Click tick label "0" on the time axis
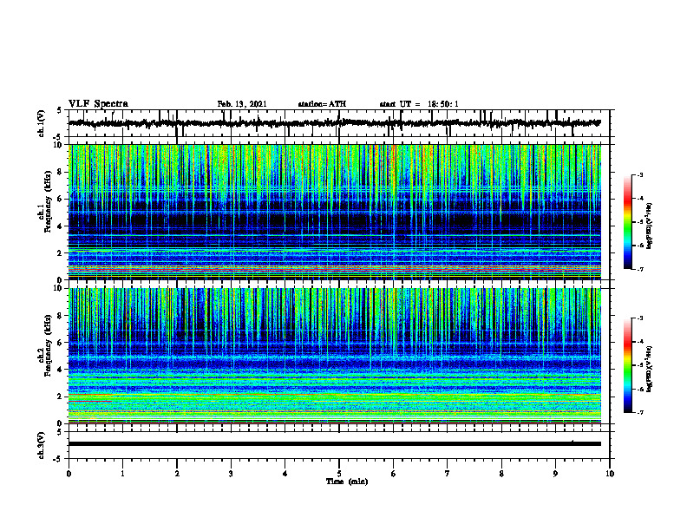This screenshot has height=531, width=687. (69, 474)
